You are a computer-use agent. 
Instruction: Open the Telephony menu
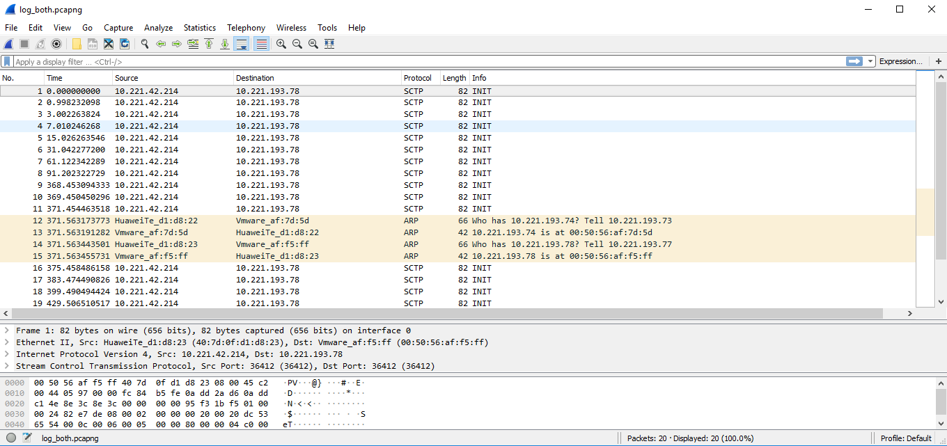(246, 28)
